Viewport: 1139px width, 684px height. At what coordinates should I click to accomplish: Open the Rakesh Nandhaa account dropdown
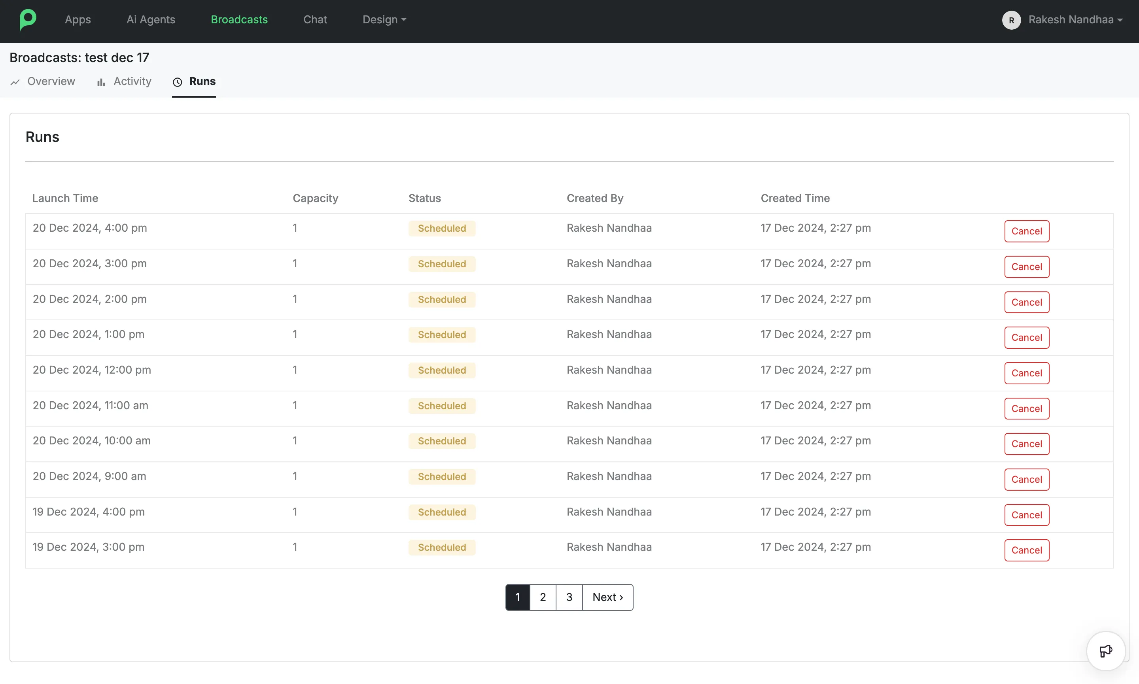(x=1075, y=19)
